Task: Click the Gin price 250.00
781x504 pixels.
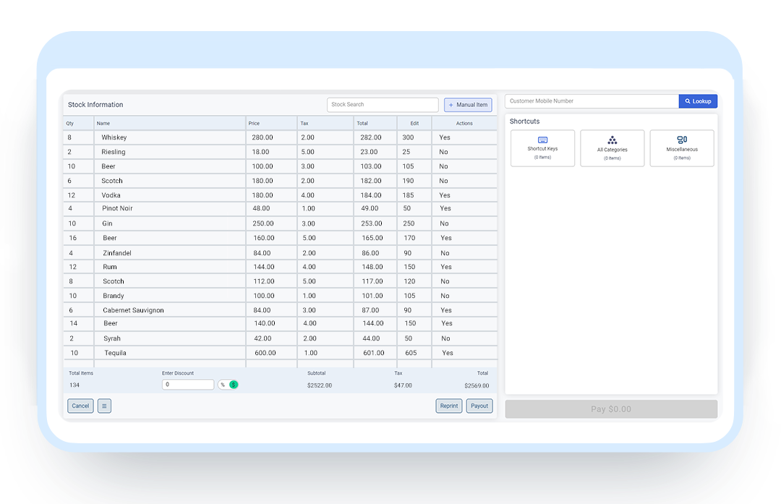Action: pos(263,223)
